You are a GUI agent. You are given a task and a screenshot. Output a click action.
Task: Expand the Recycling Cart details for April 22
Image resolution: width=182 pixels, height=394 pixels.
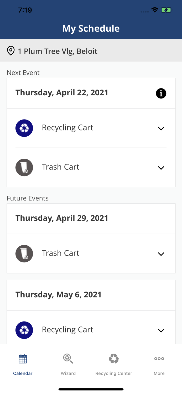coord(161,128)
